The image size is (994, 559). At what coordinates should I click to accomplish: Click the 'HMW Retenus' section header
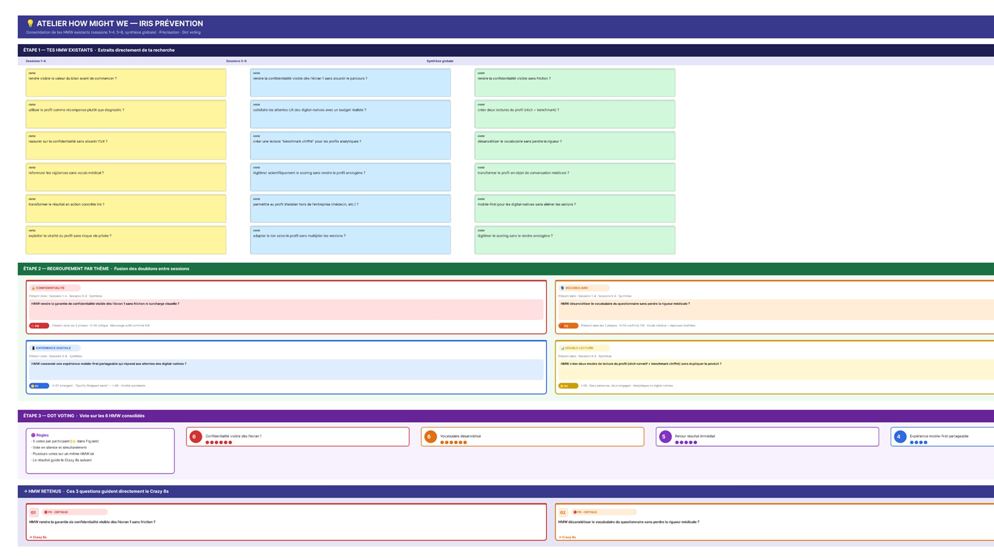tap(506, 492)
